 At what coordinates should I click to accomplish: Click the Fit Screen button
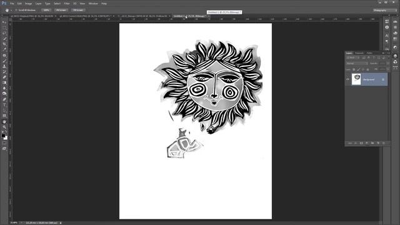(x=61, y=10)
